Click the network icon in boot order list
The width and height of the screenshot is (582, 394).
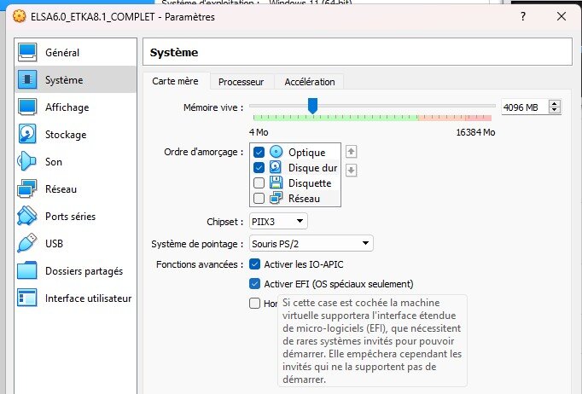(x=276, y=198)
